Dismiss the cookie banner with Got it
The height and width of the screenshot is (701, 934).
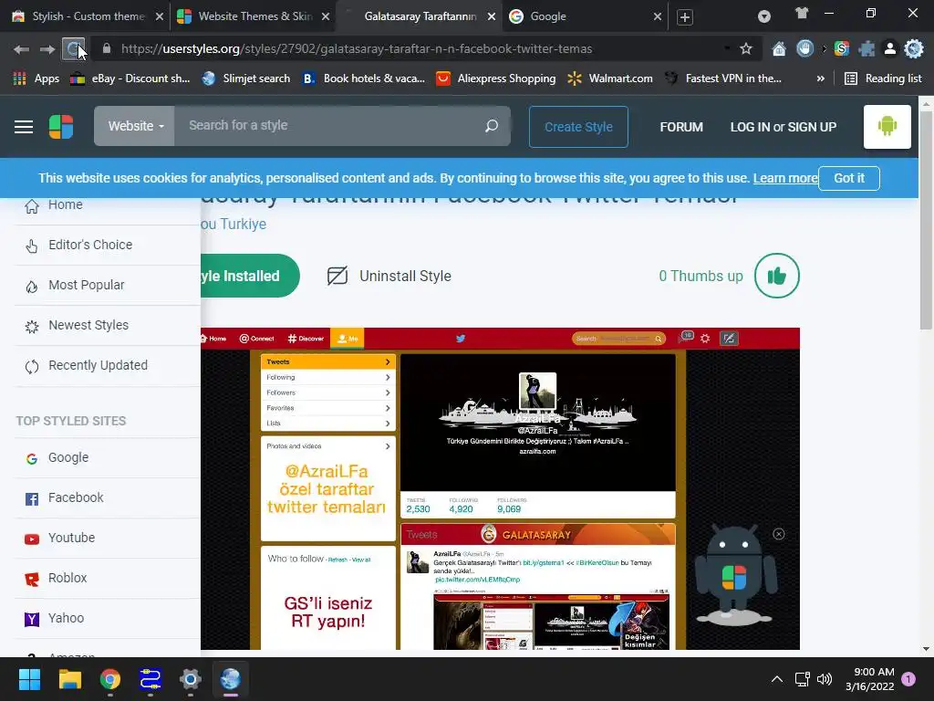(x=849, y=178)
